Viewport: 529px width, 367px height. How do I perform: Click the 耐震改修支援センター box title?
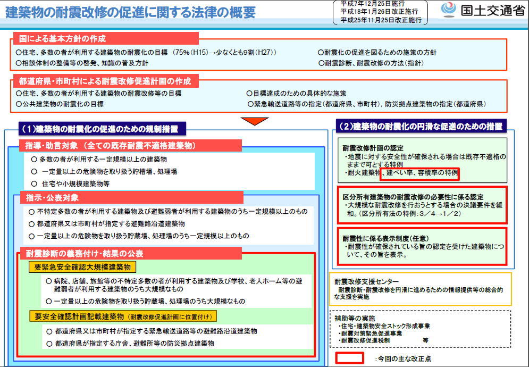[x=366, y=281]
